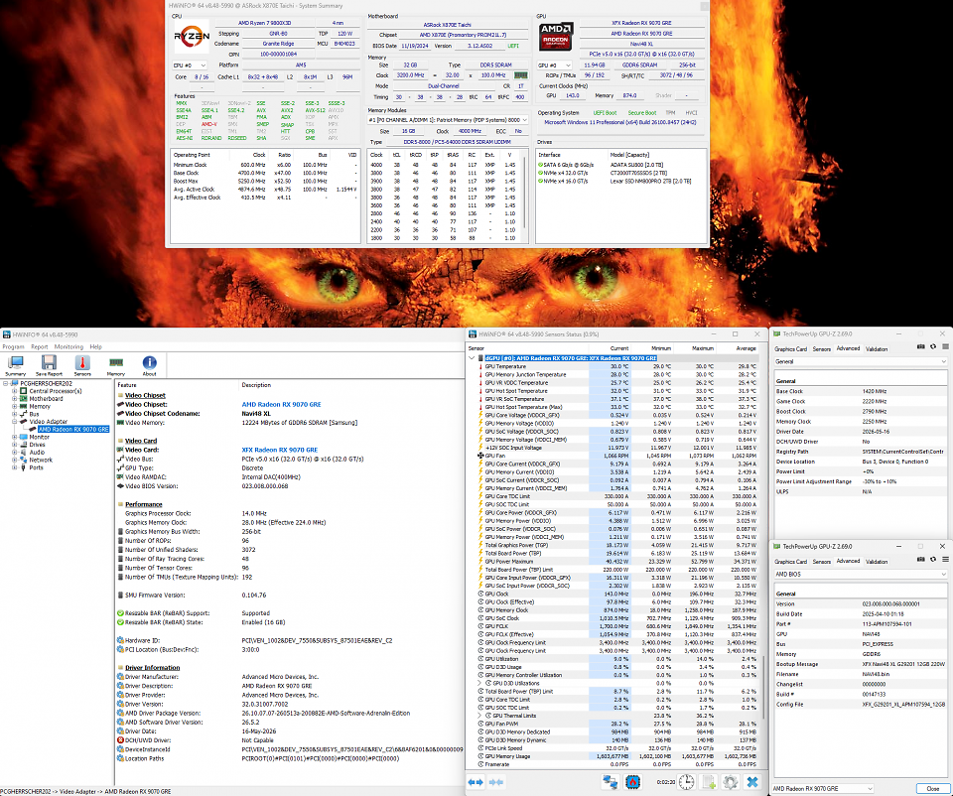Close sensors with blue X icon
Viewport: 953px width, 796px height.
(x=752, y=782)
